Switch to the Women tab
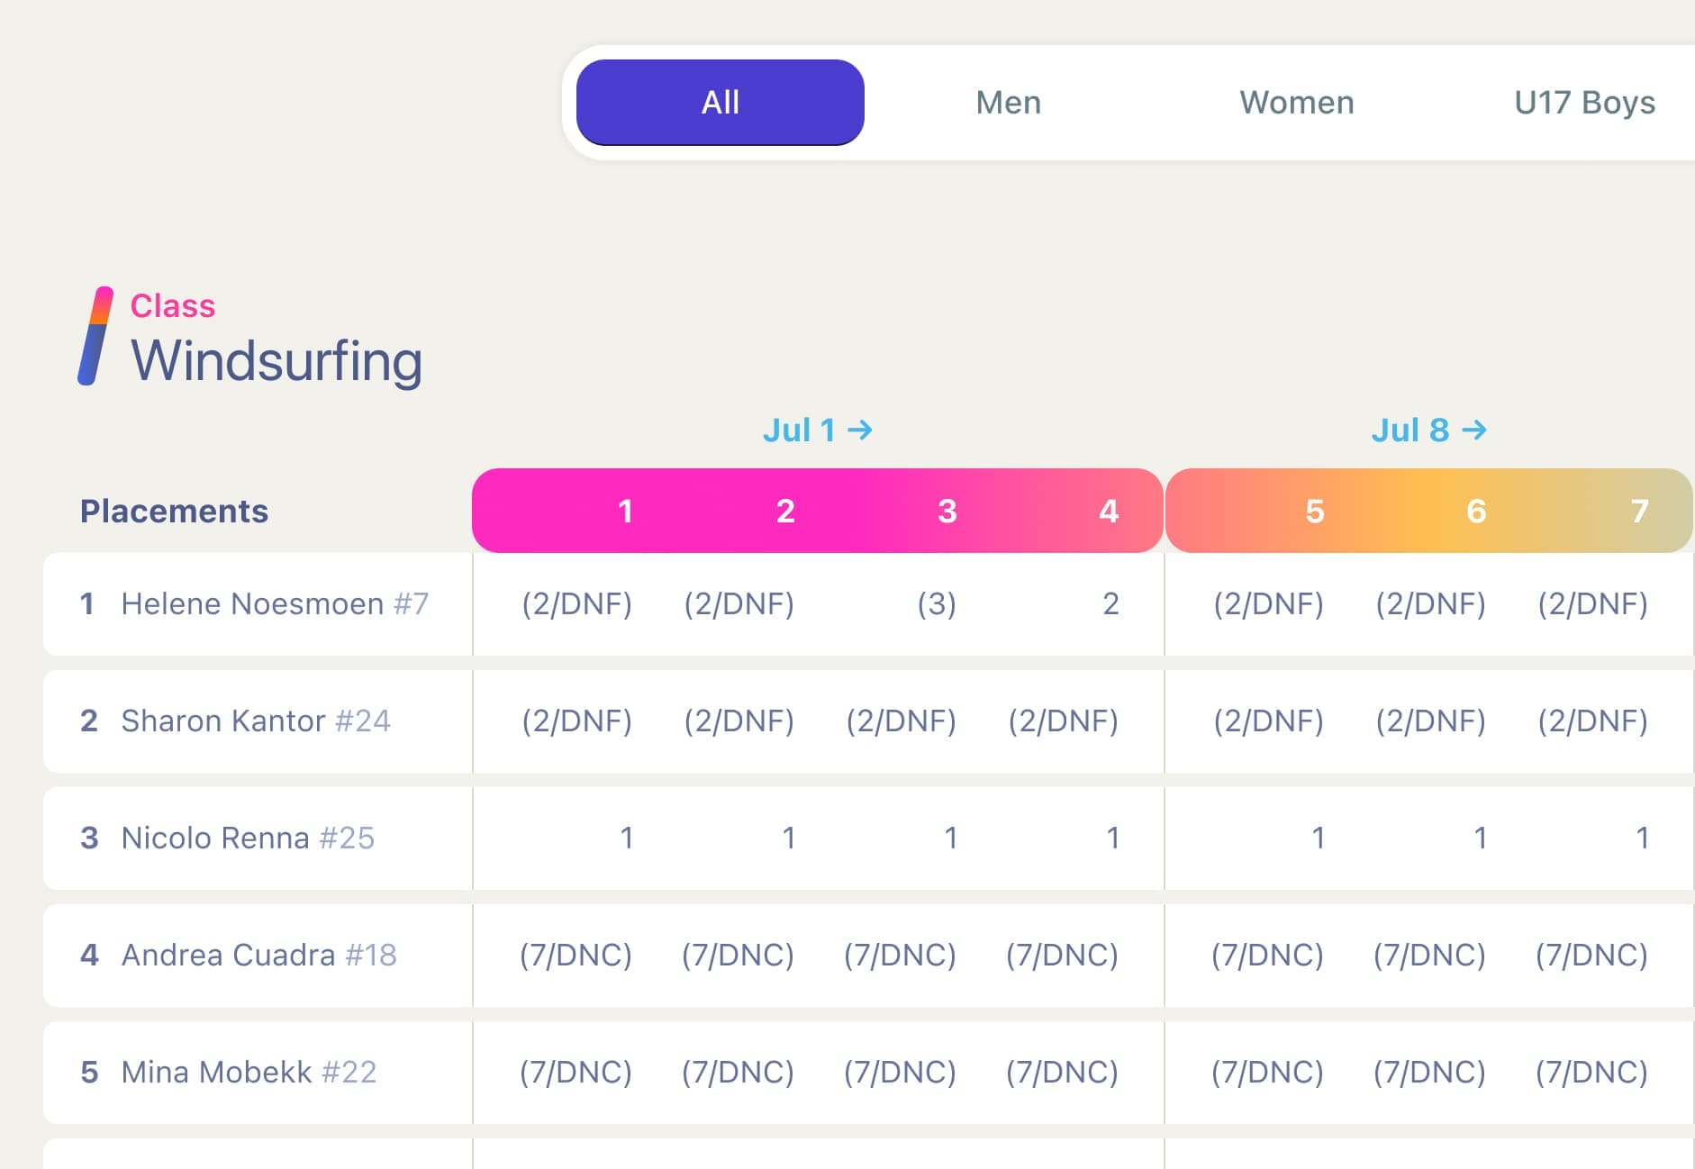1695x1169 pixels. (1296, 103)
